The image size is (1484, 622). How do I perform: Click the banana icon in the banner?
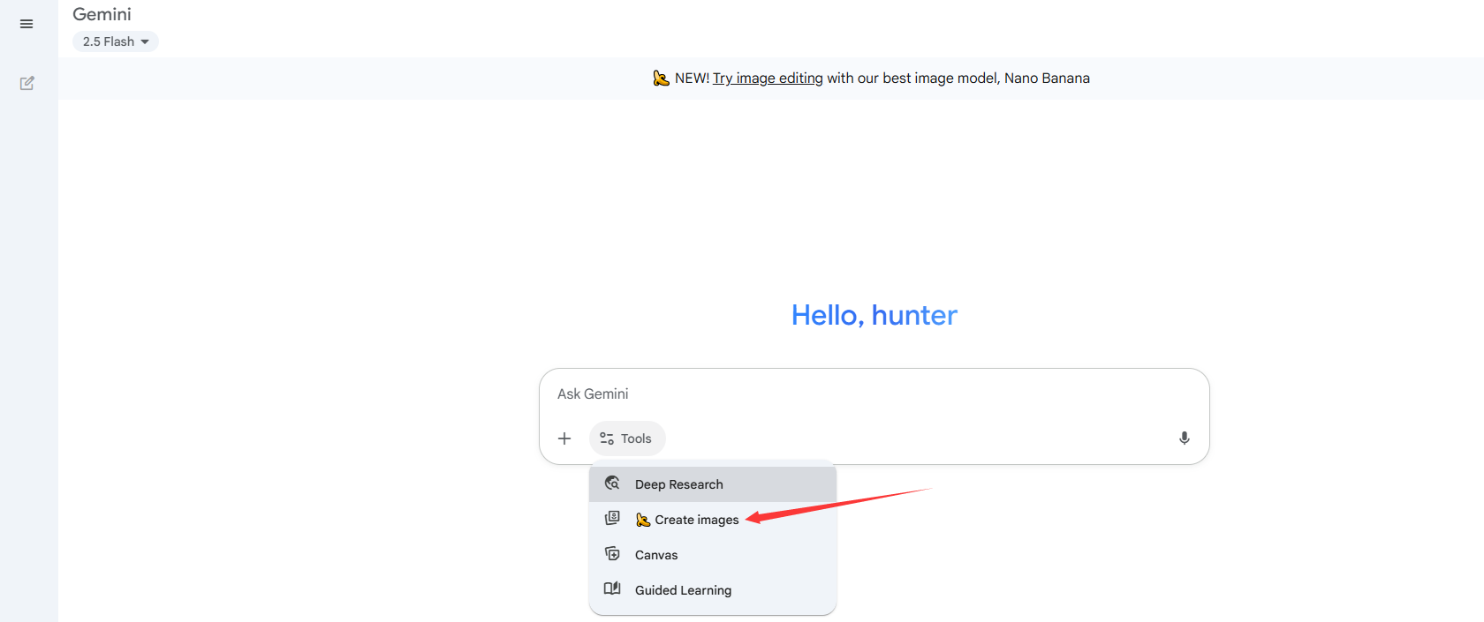(661, 79)
